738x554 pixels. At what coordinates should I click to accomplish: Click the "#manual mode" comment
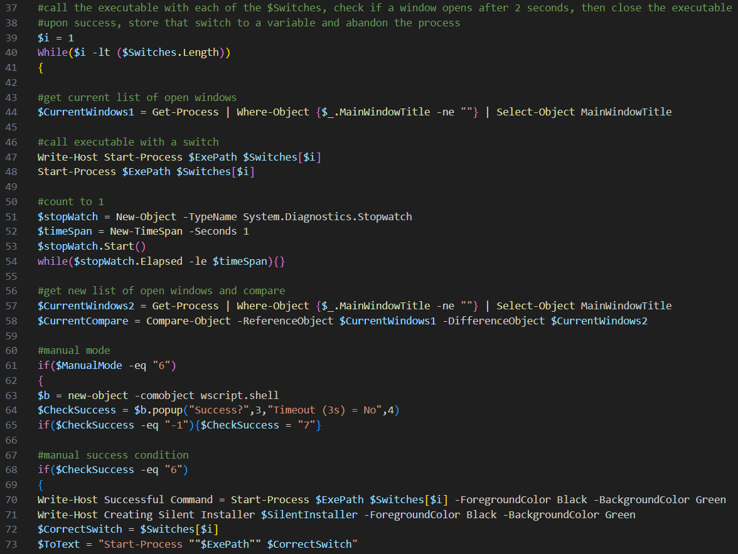[x=73, y=350]
